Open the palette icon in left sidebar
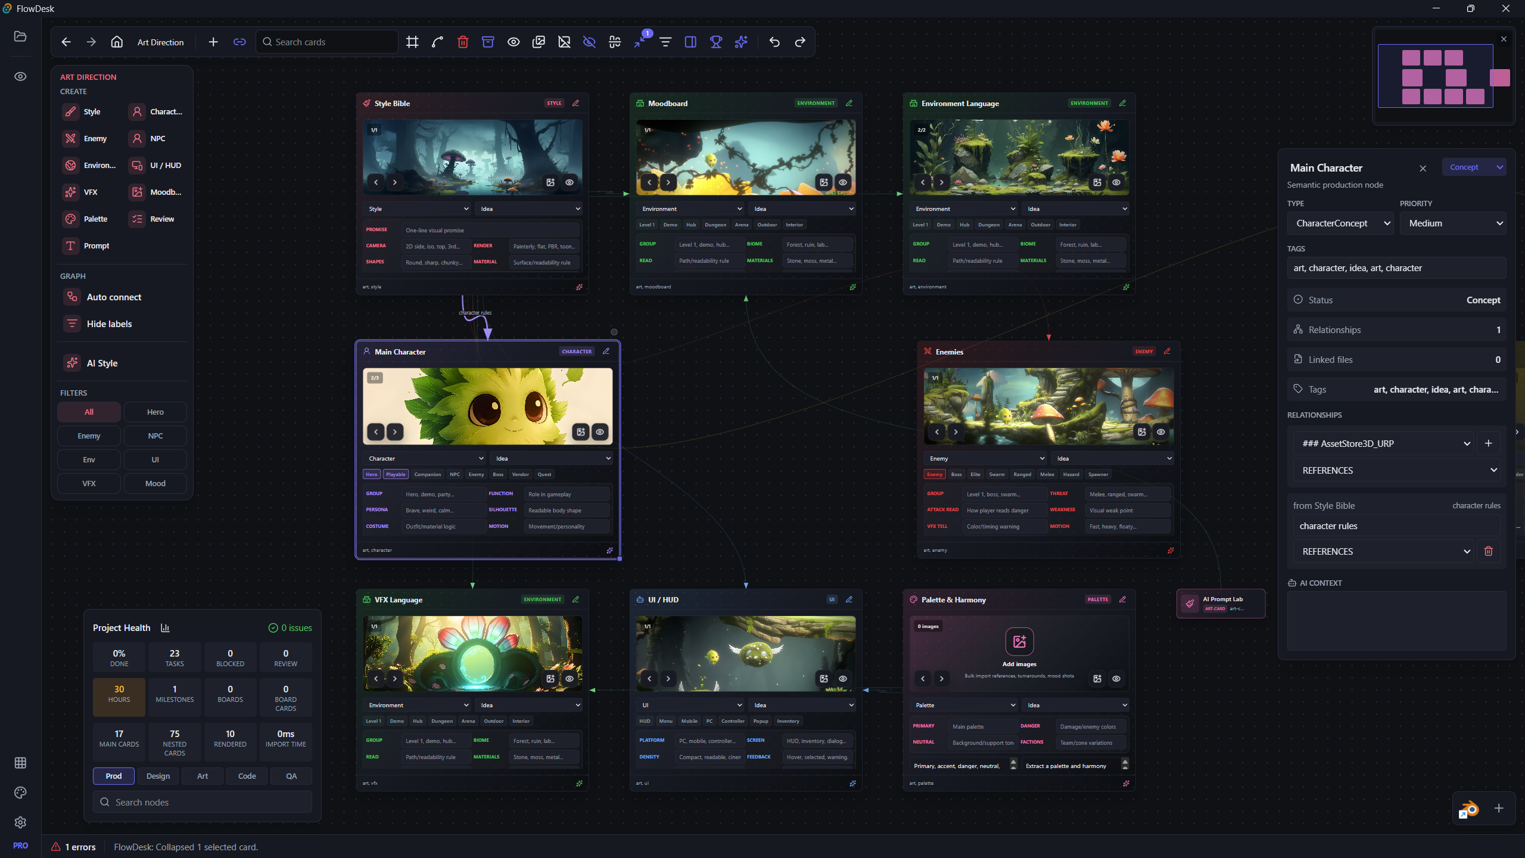Viewport: 1525px width, 858px height. [x=20, y=792]
